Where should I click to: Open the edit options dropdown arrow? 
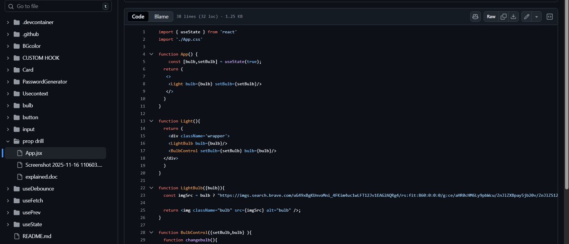[536, 17]
